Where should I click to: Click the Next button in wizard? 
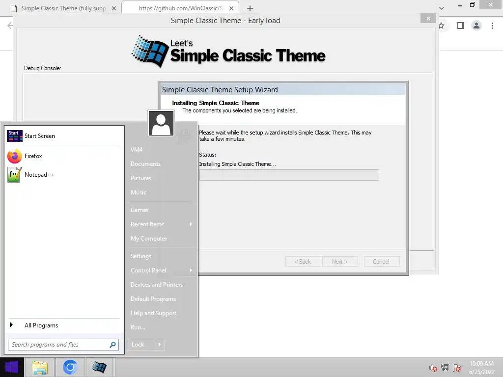[x=340, y=262]
